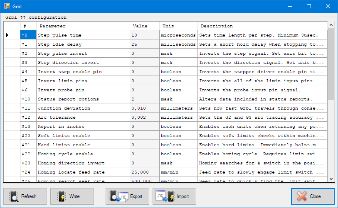Image resolution: width=338 pixels, height=208 pixels.
Task: Maximize the Grbl window
Action: (x=309, y=6)
